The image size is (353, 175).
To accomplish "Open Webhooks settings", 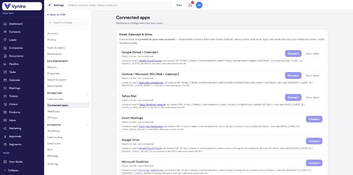I will 53,112.
